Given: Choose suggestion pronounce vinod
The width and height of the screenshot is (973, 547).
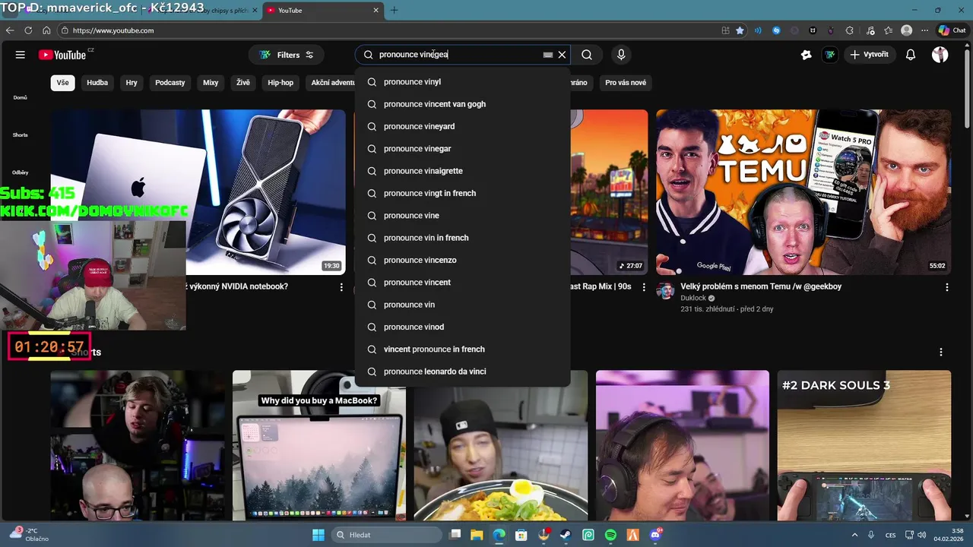Looking at the screenshot, I should [462, 327].
